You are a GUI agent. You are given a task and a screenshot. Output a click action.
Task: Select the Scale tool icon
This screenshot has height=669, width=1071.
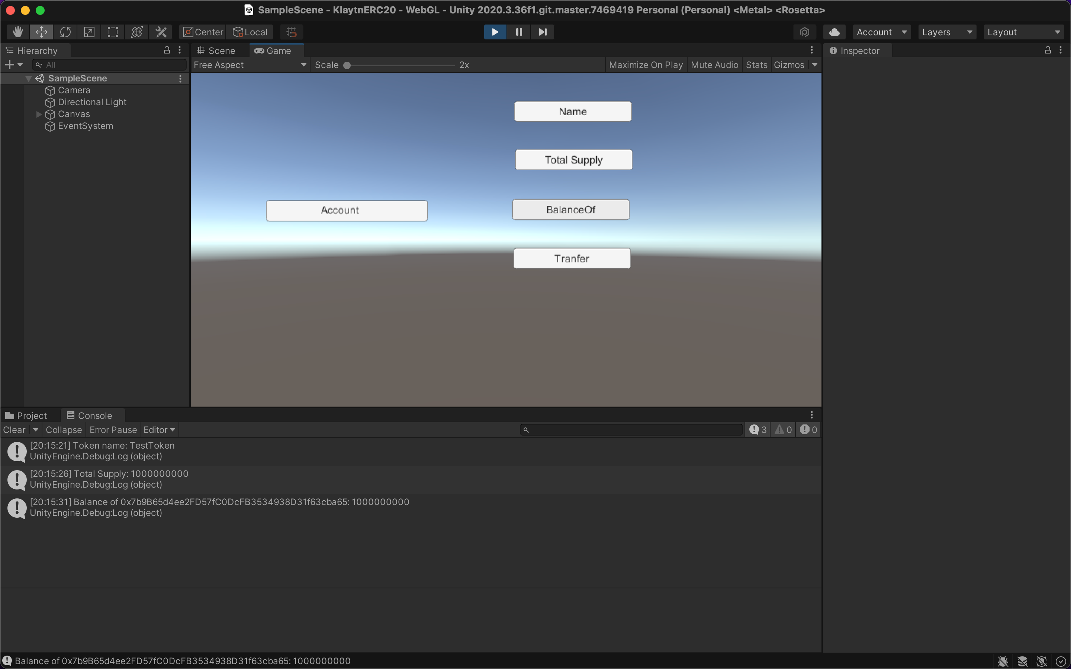click(89, 32)
